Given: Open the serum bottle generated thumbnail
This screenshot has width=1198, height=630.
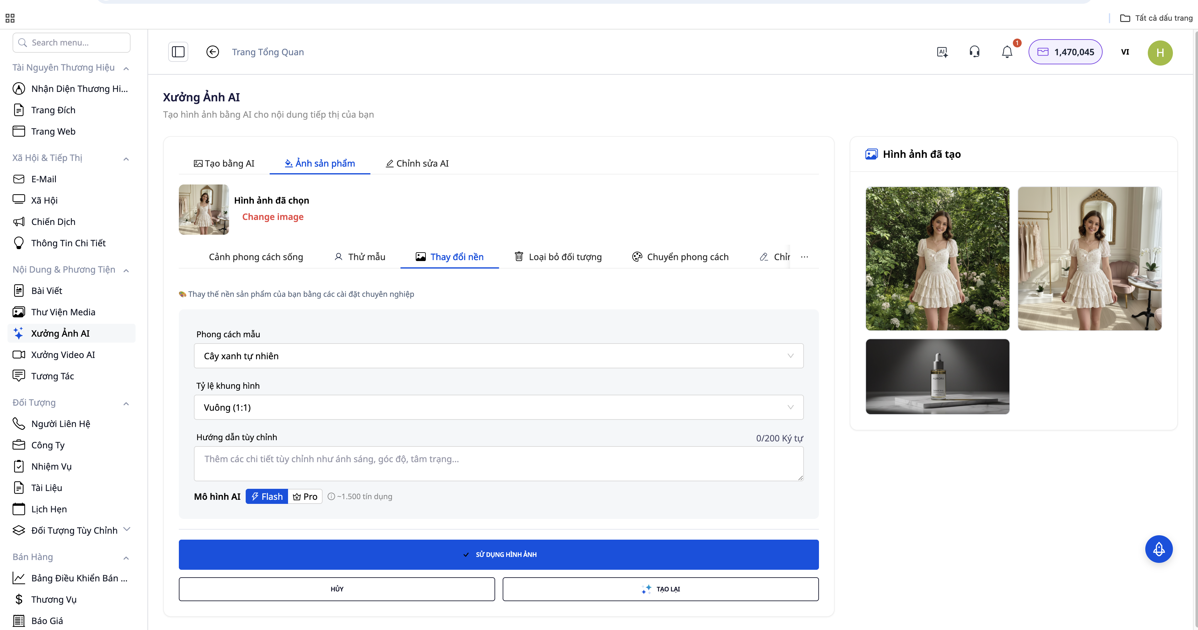Looking at the screenshot, I should point(937,376).
